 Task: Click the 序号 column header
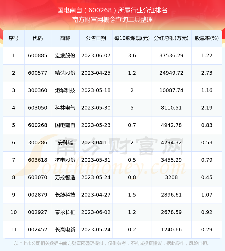click(x=13, y=38)
